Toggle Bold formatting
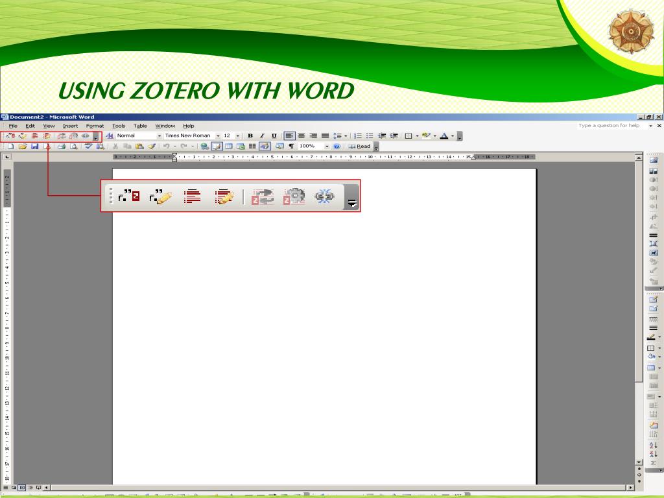The height and width of the screenshot is (498, 664). click(x=250, y=136)
